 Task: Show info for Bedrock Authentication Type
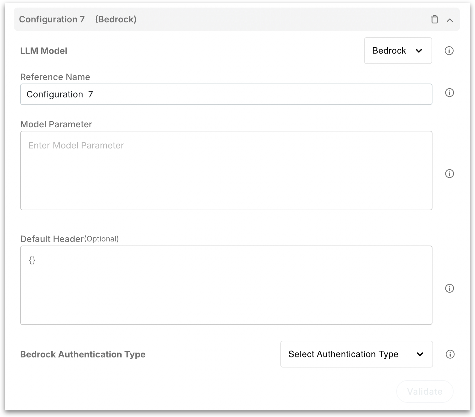[x=450, y=354]
